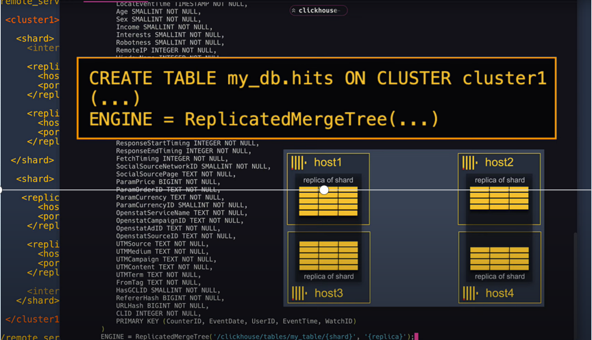The height and width of the screenshot is (340, 592).
Task: Click 'ResponseStartTiming INTEGER NOT NULL,' line
Action: coord(188,143)
